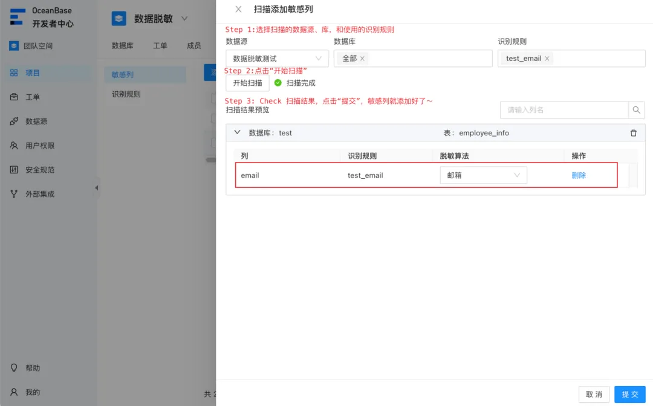Click the 删除 link for email row
Viewport: 653px width, 406px height.
pyautogui.click(x=579, y=175)
